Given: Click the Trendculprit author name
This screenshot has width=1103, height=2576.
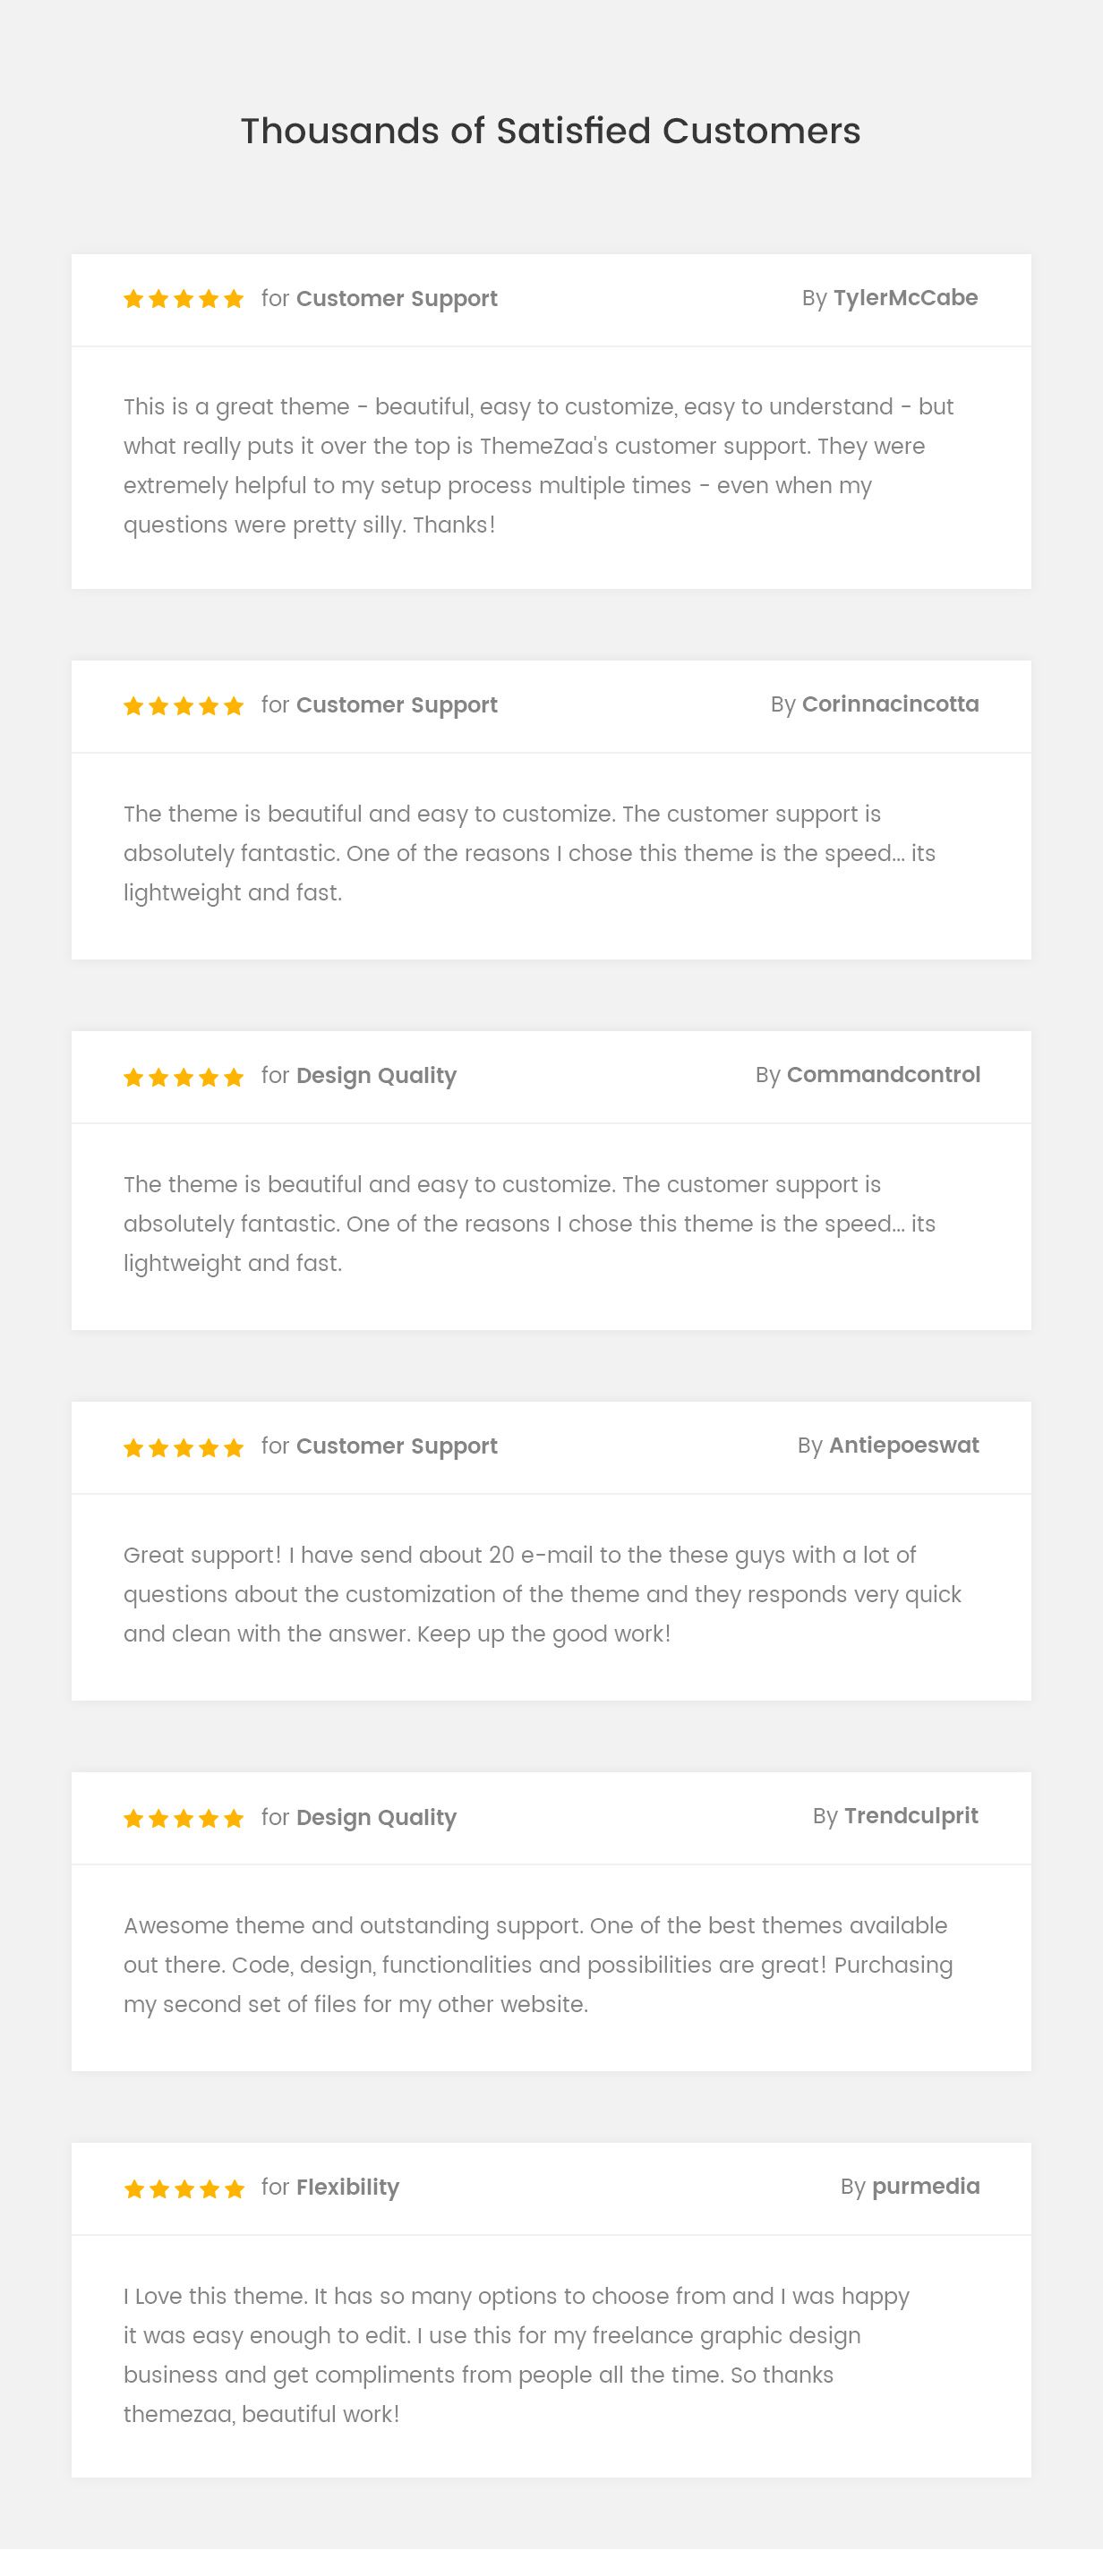Looking at the screenshot, I should pyautogui.click(x=911, y=1816).
